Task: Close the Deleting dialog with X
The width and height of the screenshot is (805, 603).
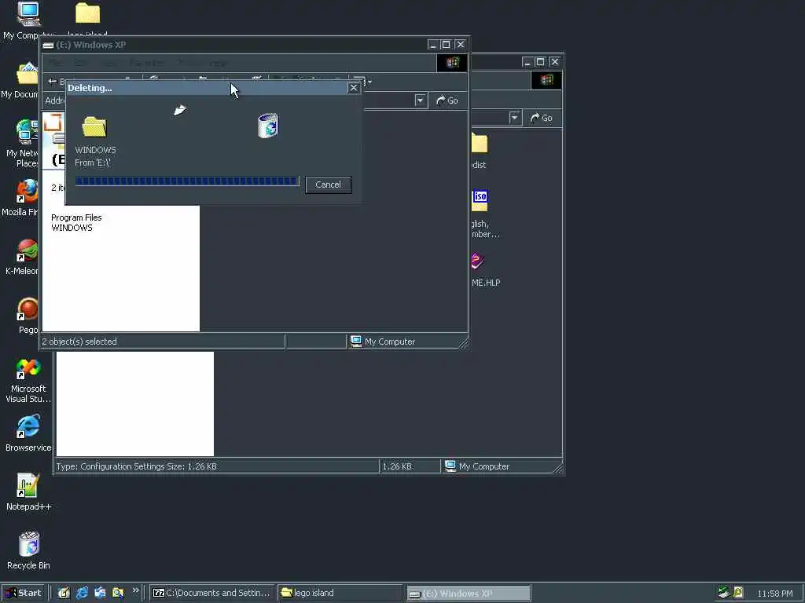Action: [354, 88]
